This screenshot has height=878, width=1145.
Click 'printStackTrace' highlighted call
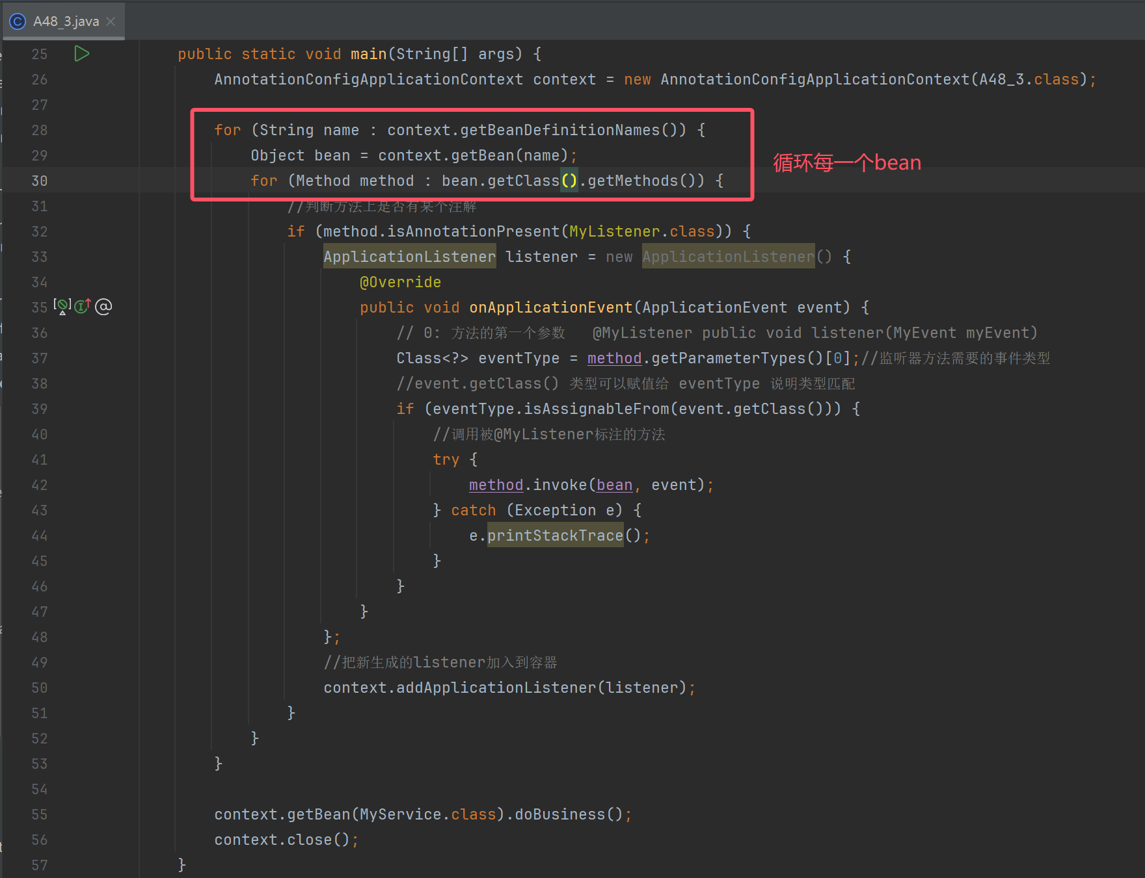(556, 536)
